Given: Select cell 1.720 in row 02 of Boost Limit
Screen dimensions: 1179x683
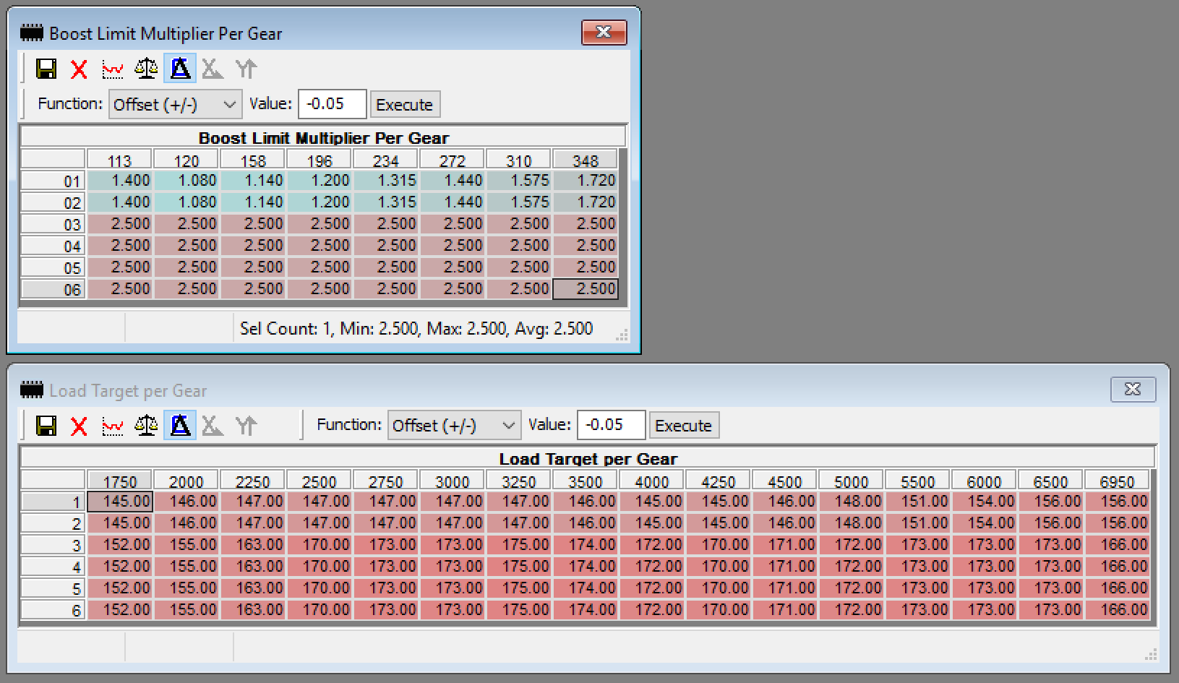Looking at the screenshot, I should pos(586,202).
